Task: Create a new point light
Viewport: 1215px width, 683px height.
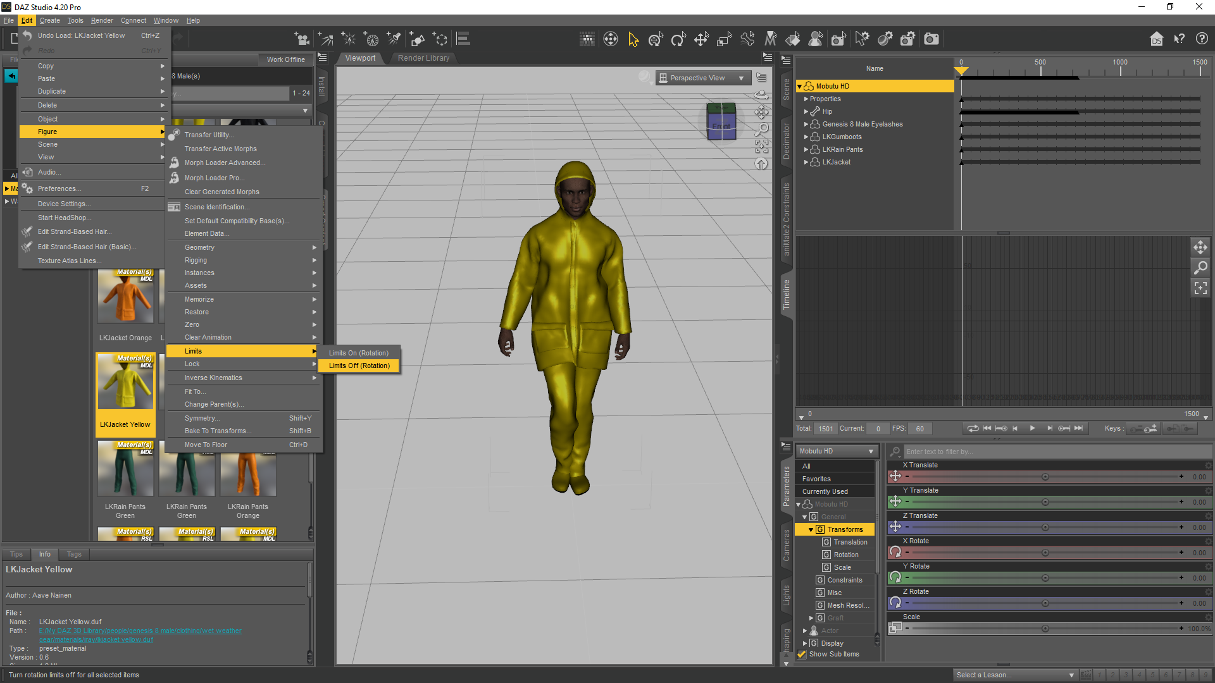Action: (349, 39)
